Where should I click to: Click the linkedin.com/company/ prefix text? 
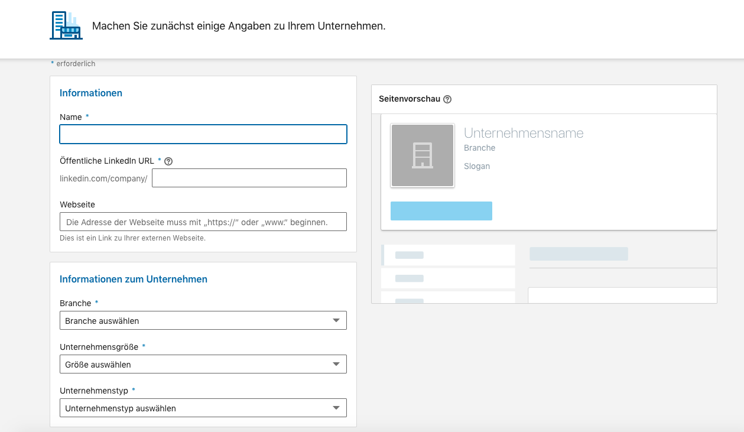point(103,178)
